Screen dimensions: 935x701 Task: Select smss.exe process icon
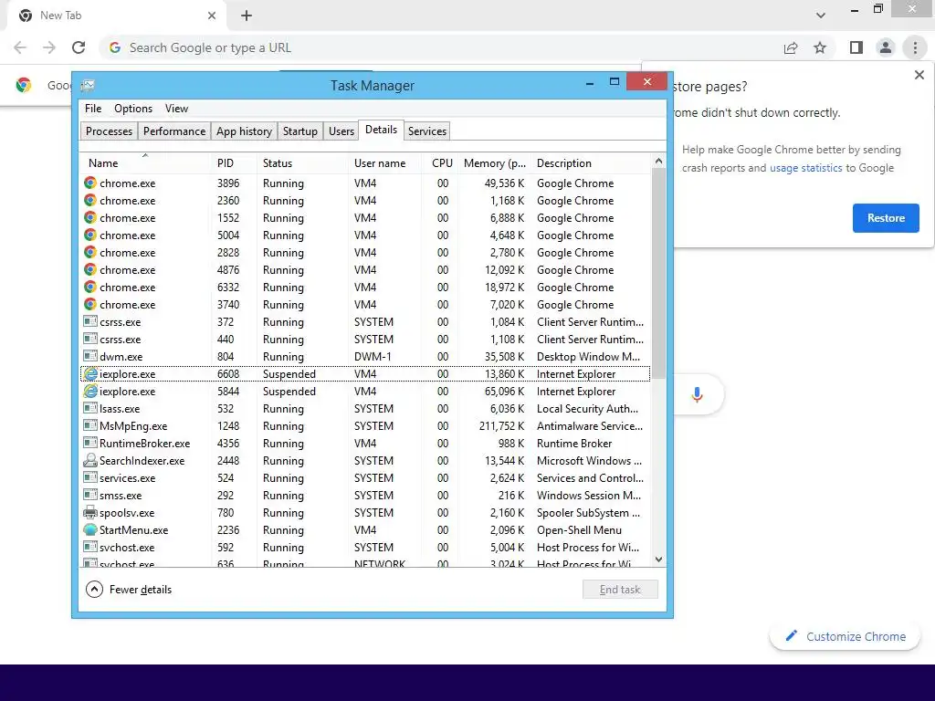[90, 495]
